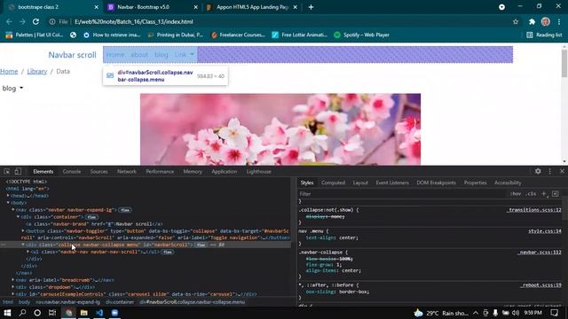Click the page vertical scrollbar thumb
The image size is (568, 319).
(564, 63)
